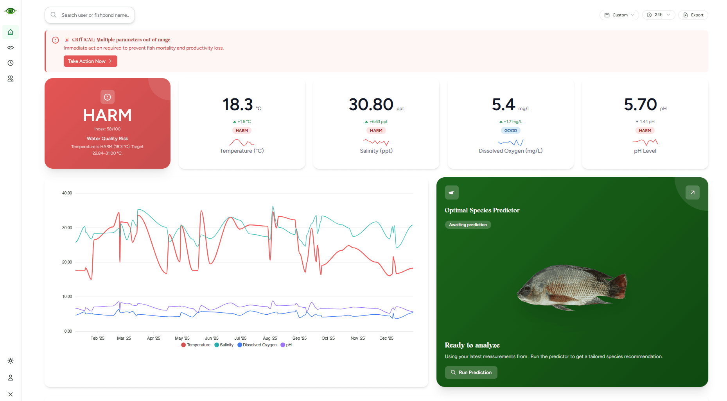Toggle Temperature series in chart legend

[196, 345]
